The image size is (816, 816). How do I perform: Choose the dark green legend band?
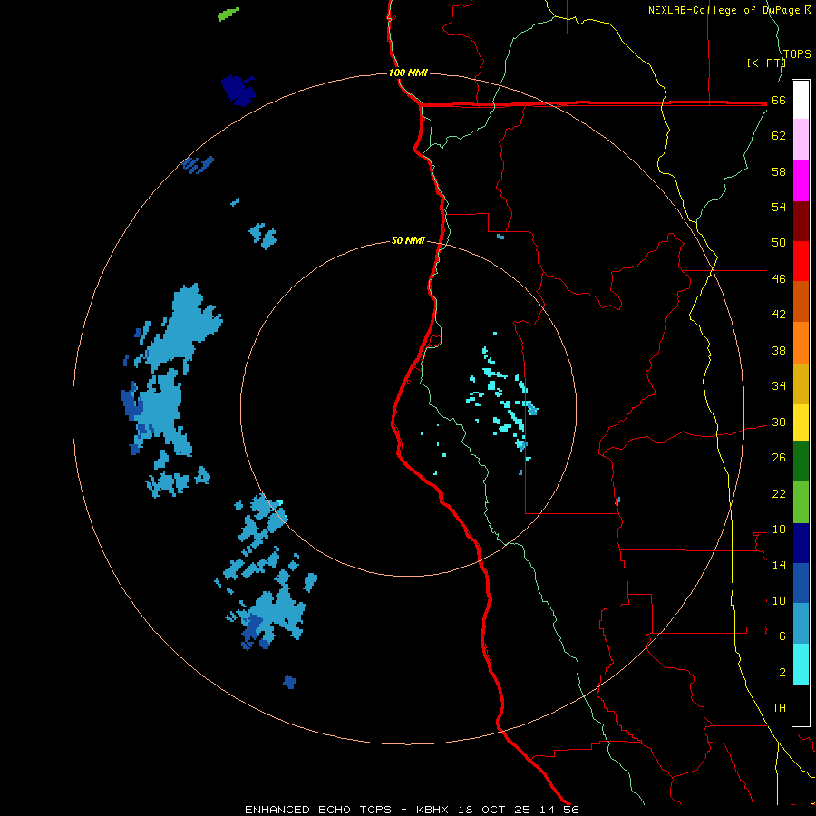[x=801, y=461]
